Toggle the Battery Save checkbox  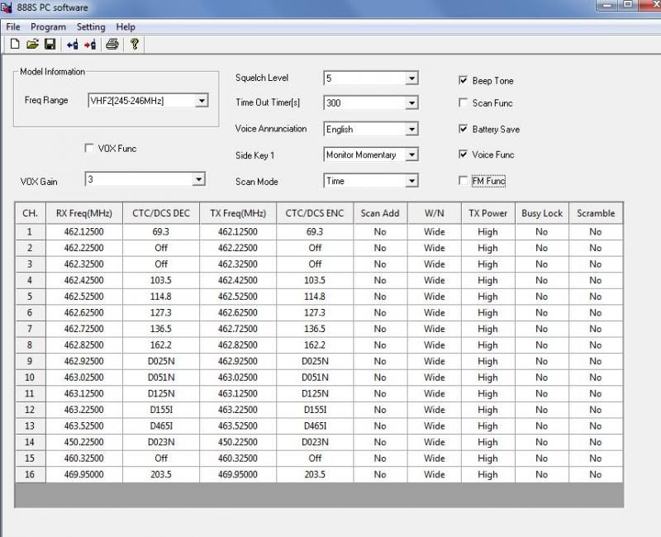(463, 129)
